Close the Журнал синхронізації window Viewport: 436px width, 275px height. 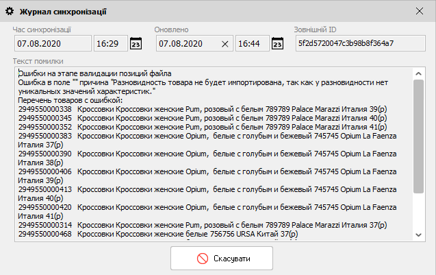[x=420, y=12]
